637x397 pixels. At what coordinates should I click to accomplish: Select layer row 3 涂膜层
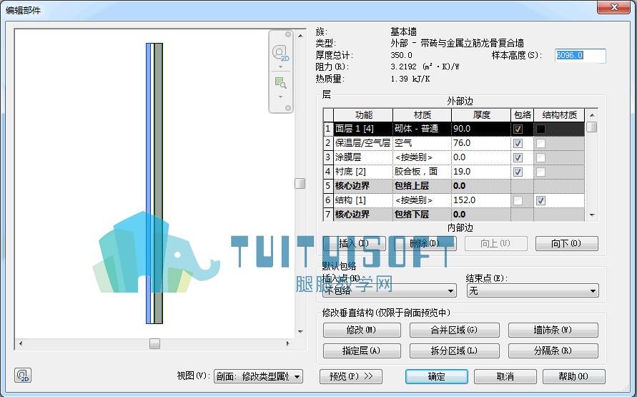454,157
